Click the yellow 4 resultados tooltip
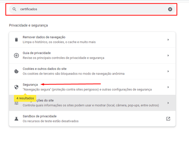This screenshot has width=189, height=147. 25,98
